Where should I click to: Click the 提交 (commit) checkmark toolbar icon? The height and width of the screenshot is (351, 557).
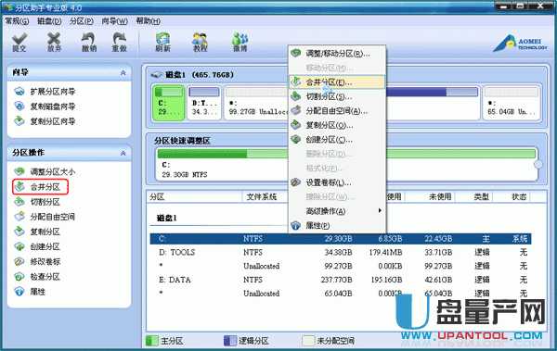click(19, 43)
